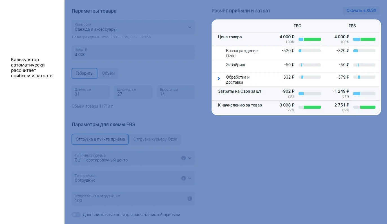The height and width of the screenshot is (224, 387).
Task: Open Тип пункта приёма dropdown arrow
Action: pyautogui.click(x=190, y=158)
